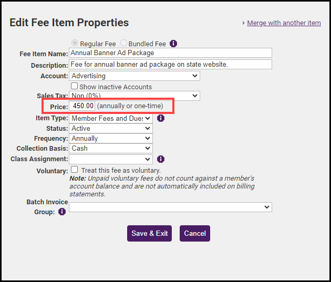Click the Price field showing 450.00

pos(82,106)
